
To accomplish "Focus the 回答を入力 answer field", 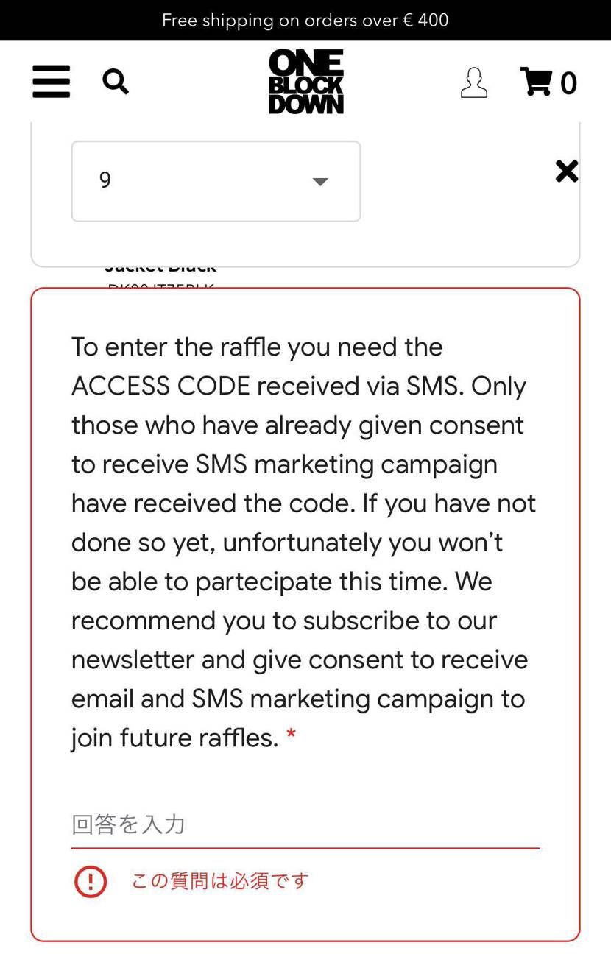I will 305,824.
